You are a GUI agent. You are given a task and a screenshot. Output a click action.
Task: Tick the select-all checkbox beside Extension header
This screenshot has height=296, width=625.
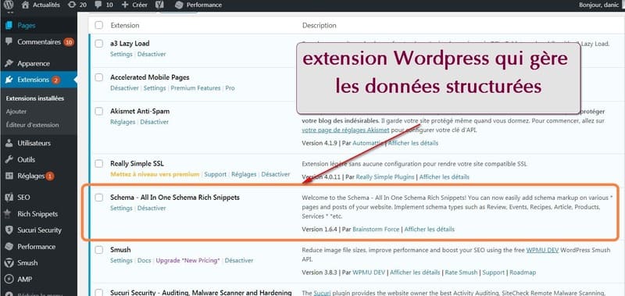[99, 25]
